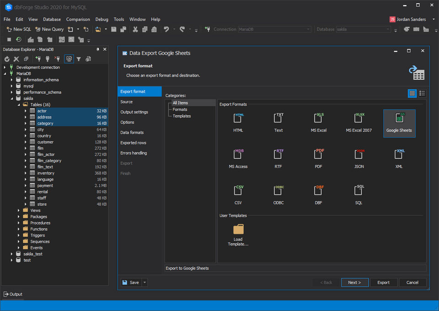Click the refresh icon in Database Explorer
439x311 pixels.
(x=7, y=59)
